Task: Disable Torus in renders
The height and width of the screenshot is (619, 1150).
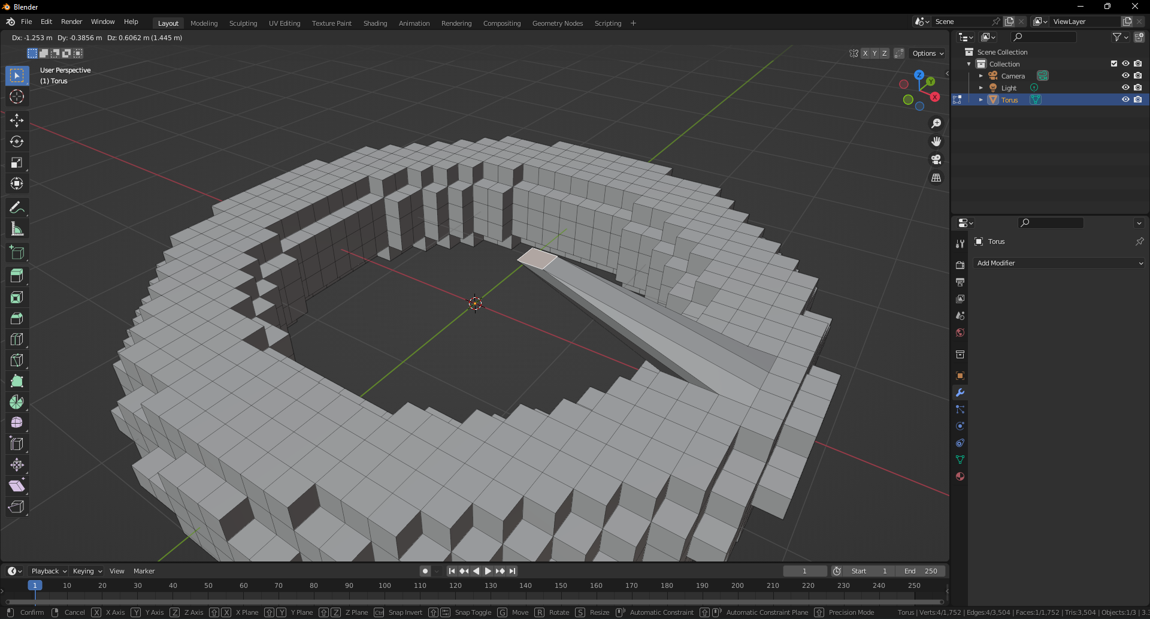Action: 1137,99
